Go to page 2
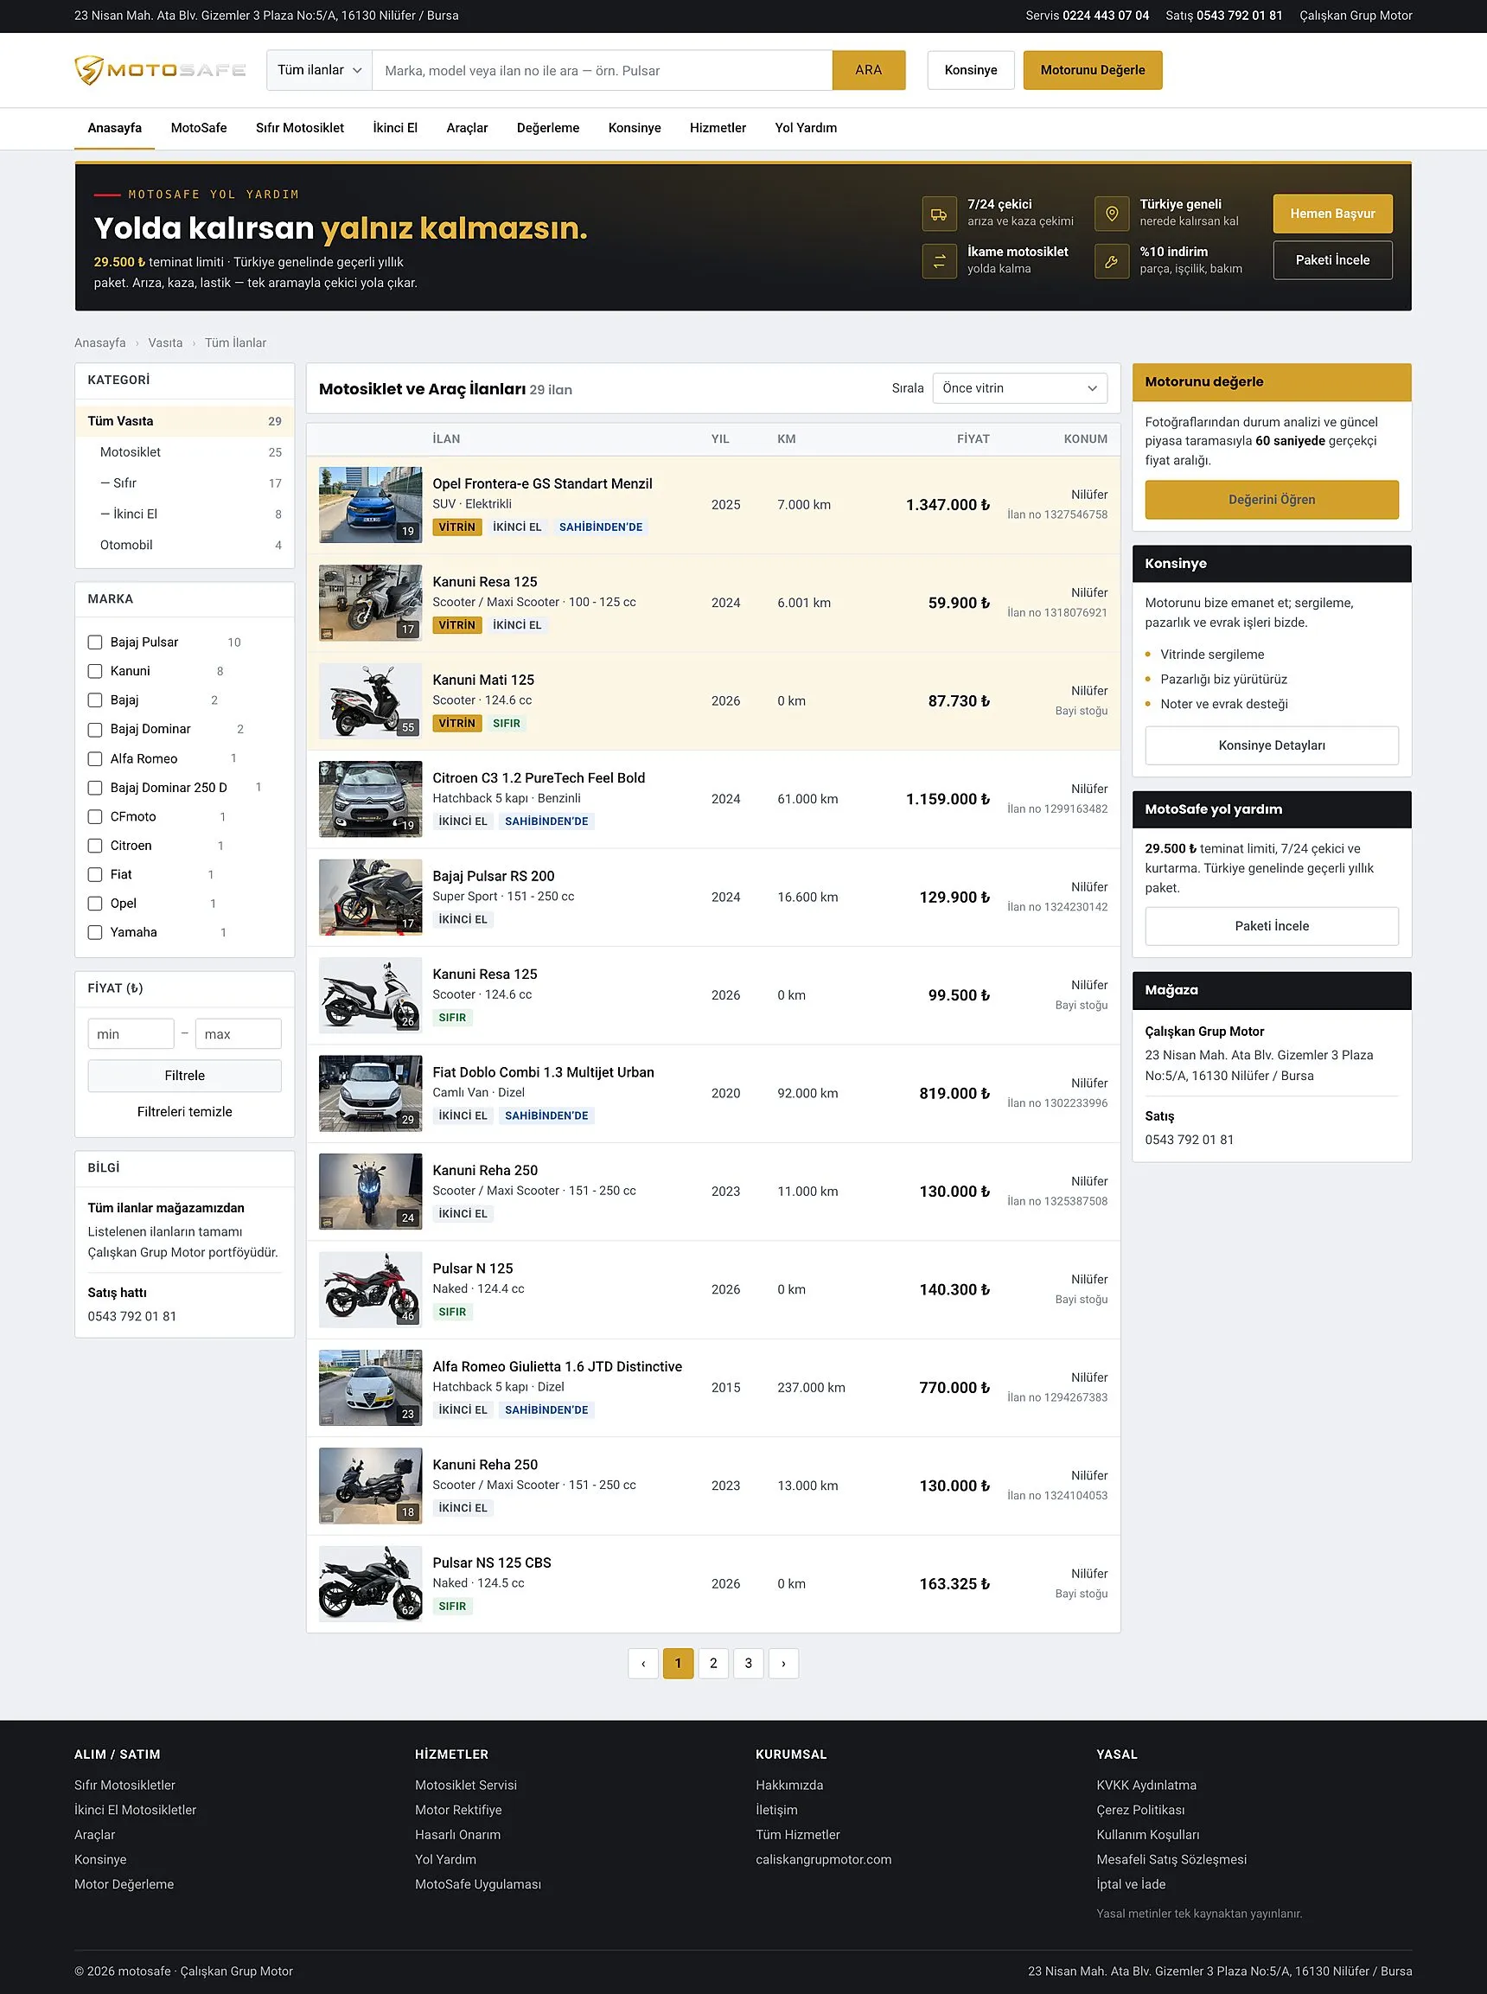The height and width of the screenshot is (1994, 1487). pyautogui.click(x=713, y=1664)
